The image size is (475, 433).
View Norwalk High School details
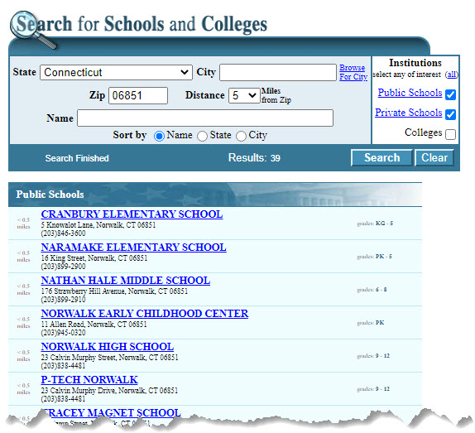tap(108, 346)
